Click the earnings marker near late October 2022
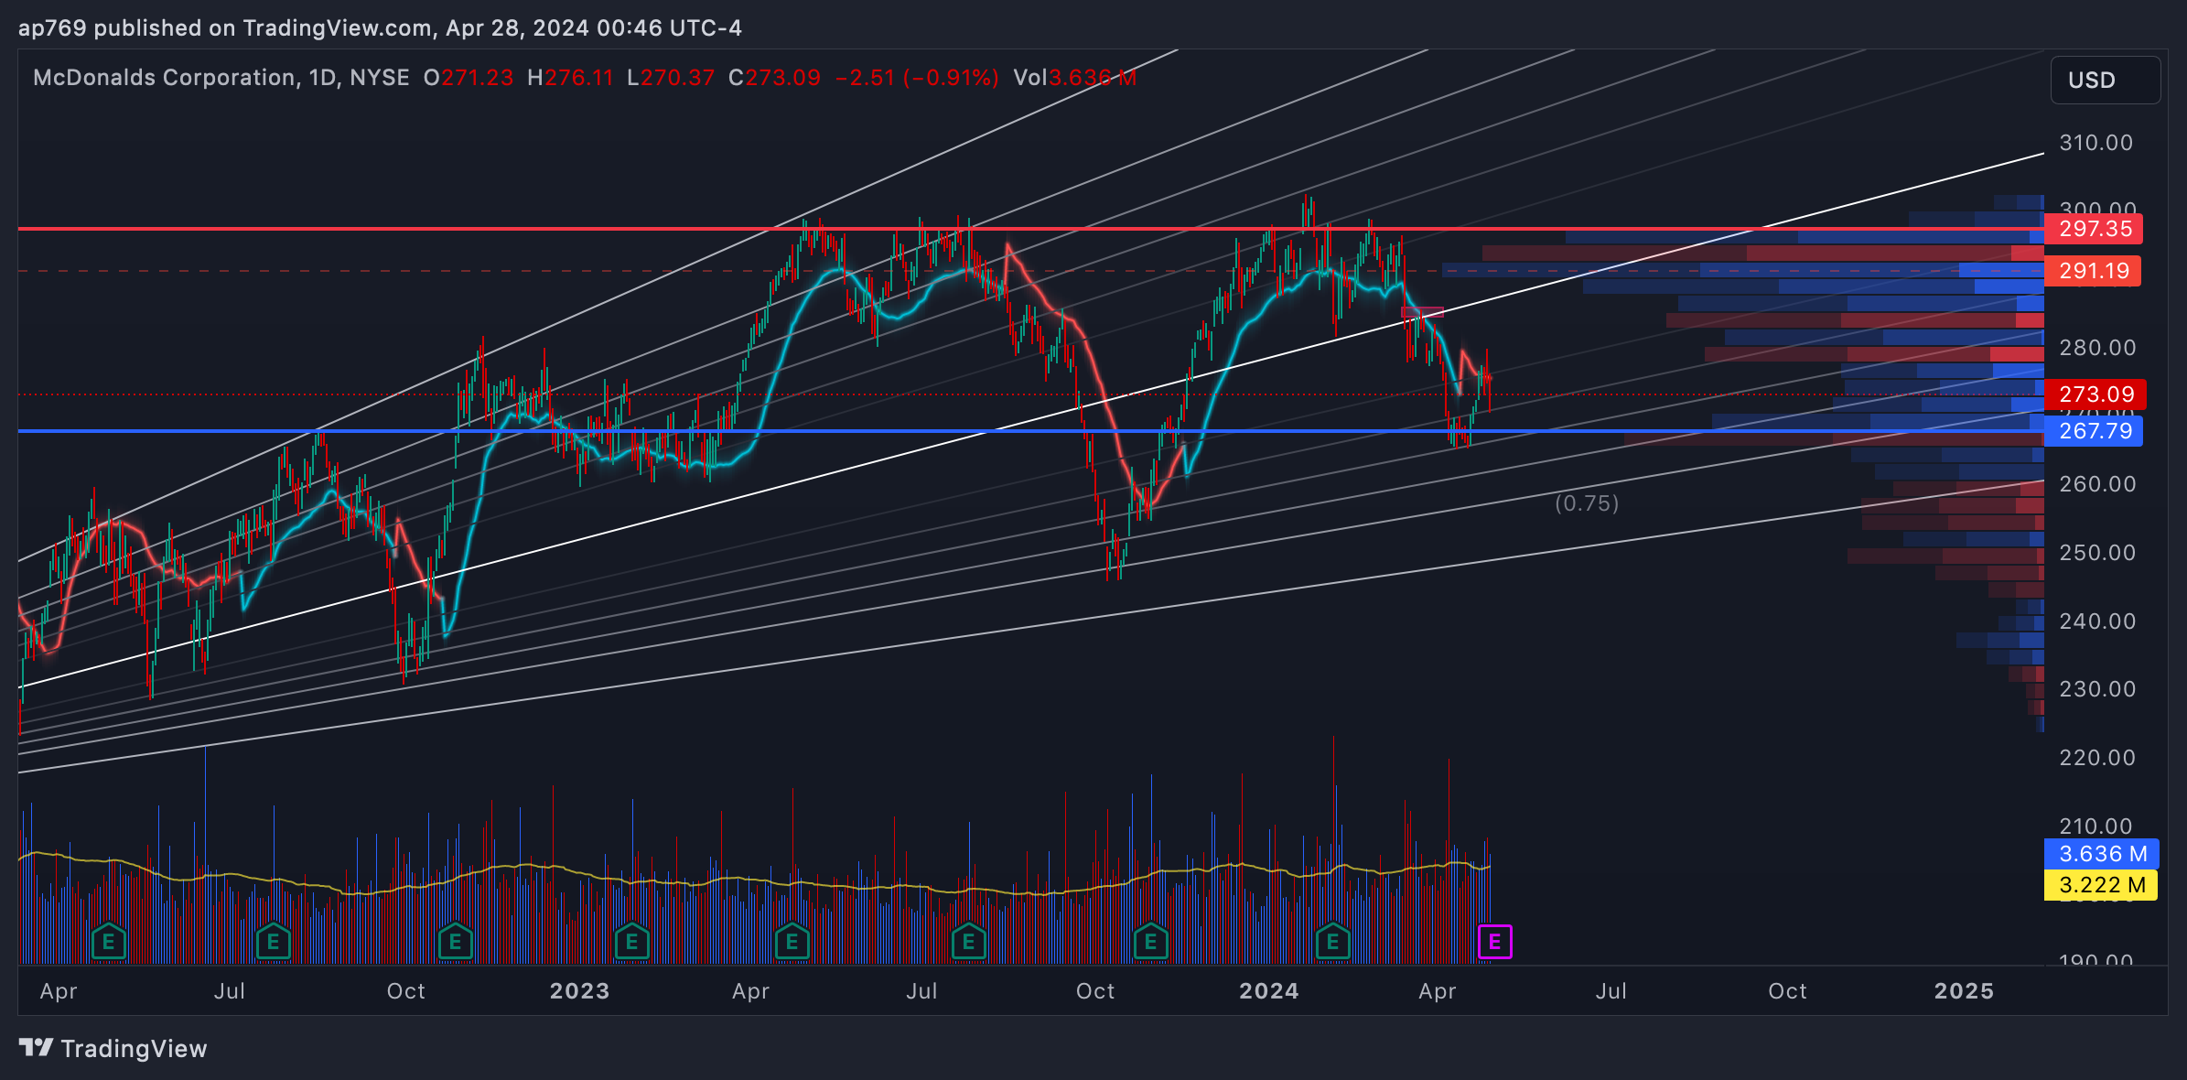Image resolution: width=2187 pixels, height=1080 pixels. (x=455, y=941)
